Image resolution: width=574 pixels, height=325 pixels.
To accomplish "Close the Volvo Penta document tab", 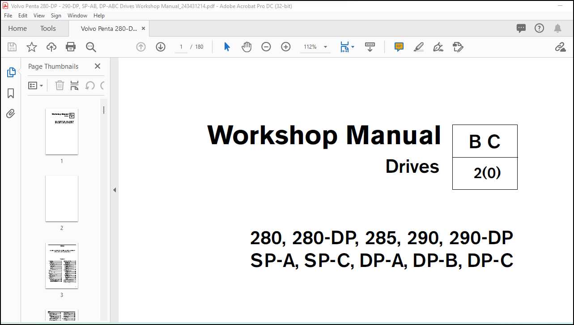I will [x=143, y=28].
